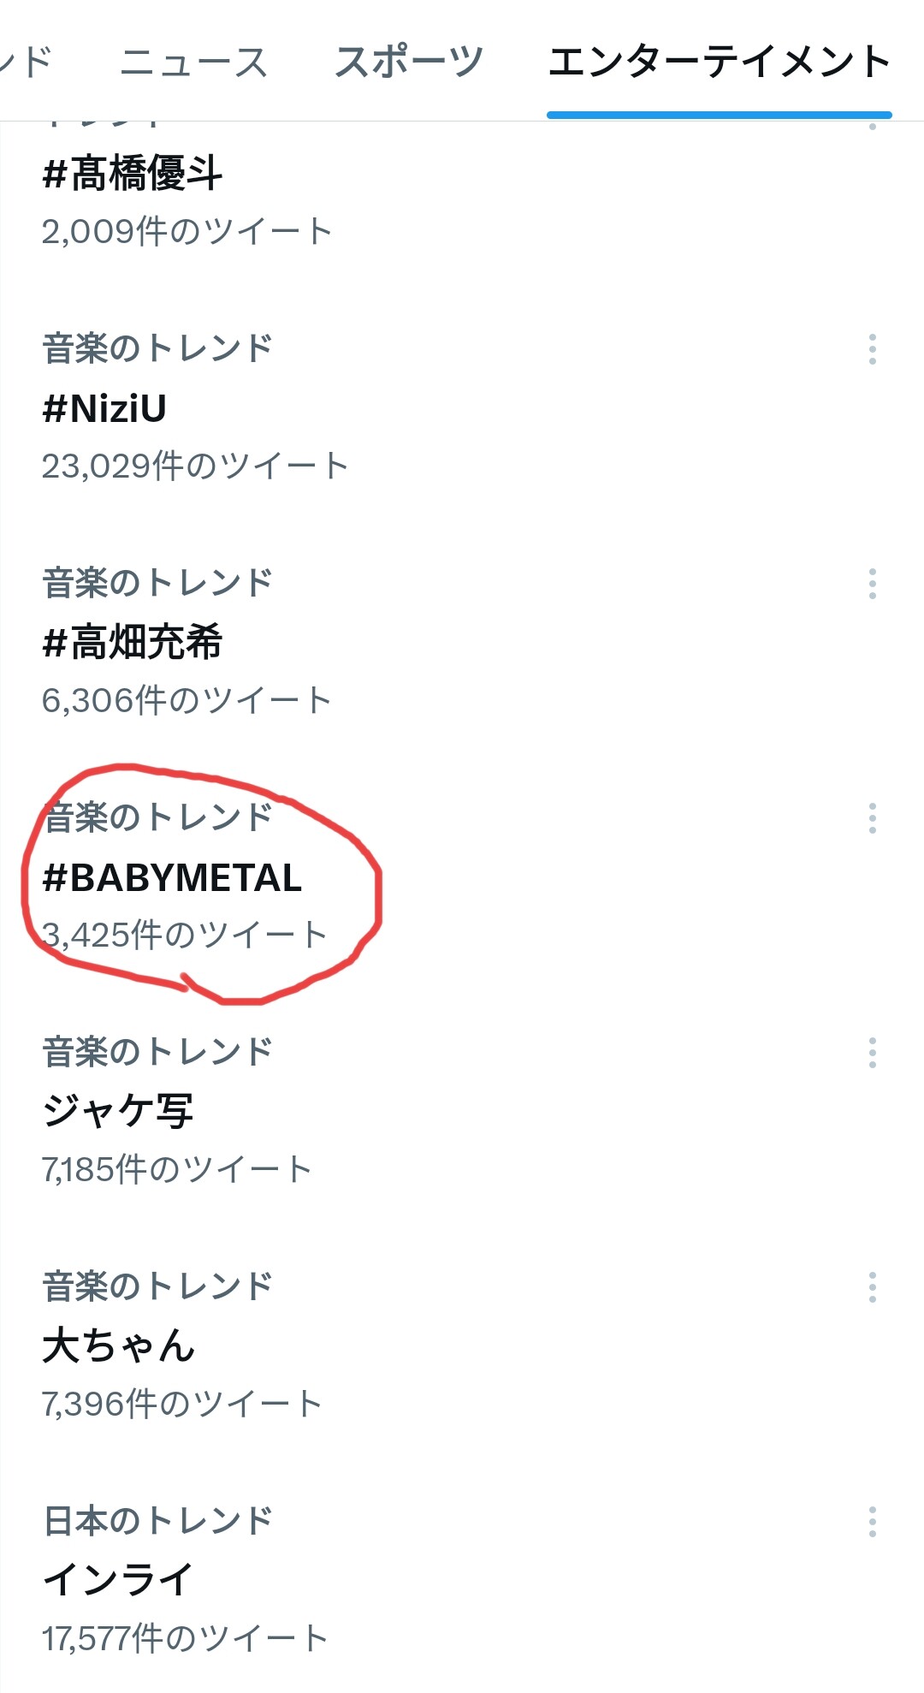Viewport: 924px width, 1693px height.
Task: Select the エンターテイメント tab
Action: 720,62
